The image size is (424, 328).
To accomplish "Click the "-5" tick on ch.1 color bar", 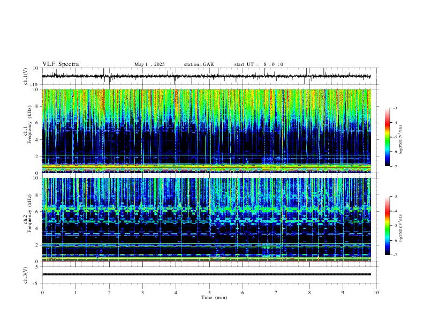I will click(x=395, y=137).
